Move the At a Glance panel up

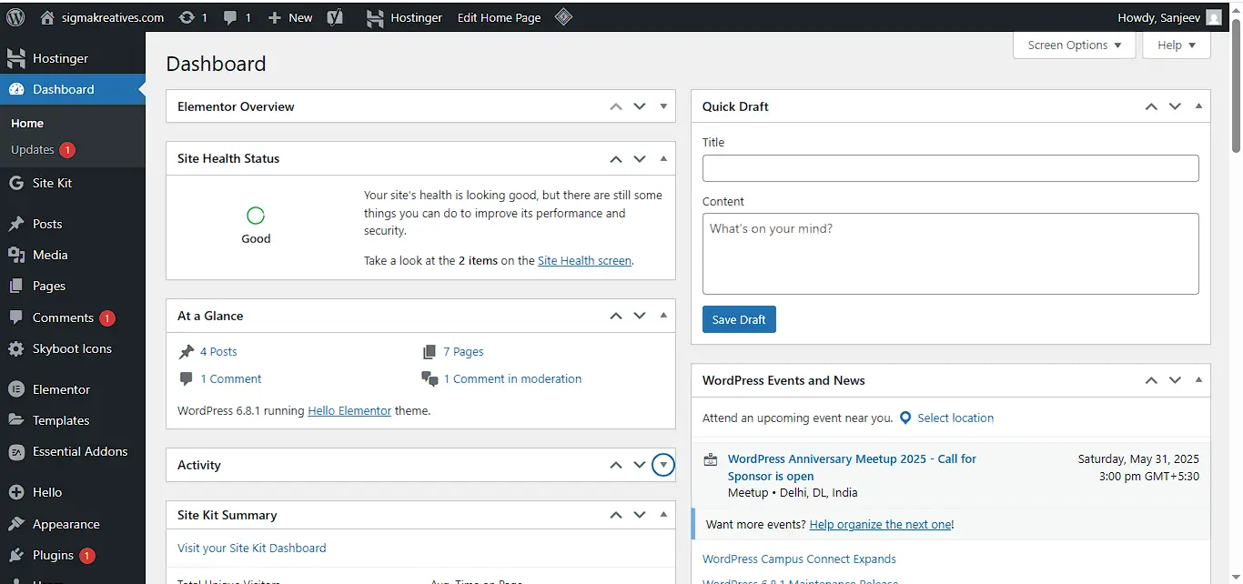(616, 316)
